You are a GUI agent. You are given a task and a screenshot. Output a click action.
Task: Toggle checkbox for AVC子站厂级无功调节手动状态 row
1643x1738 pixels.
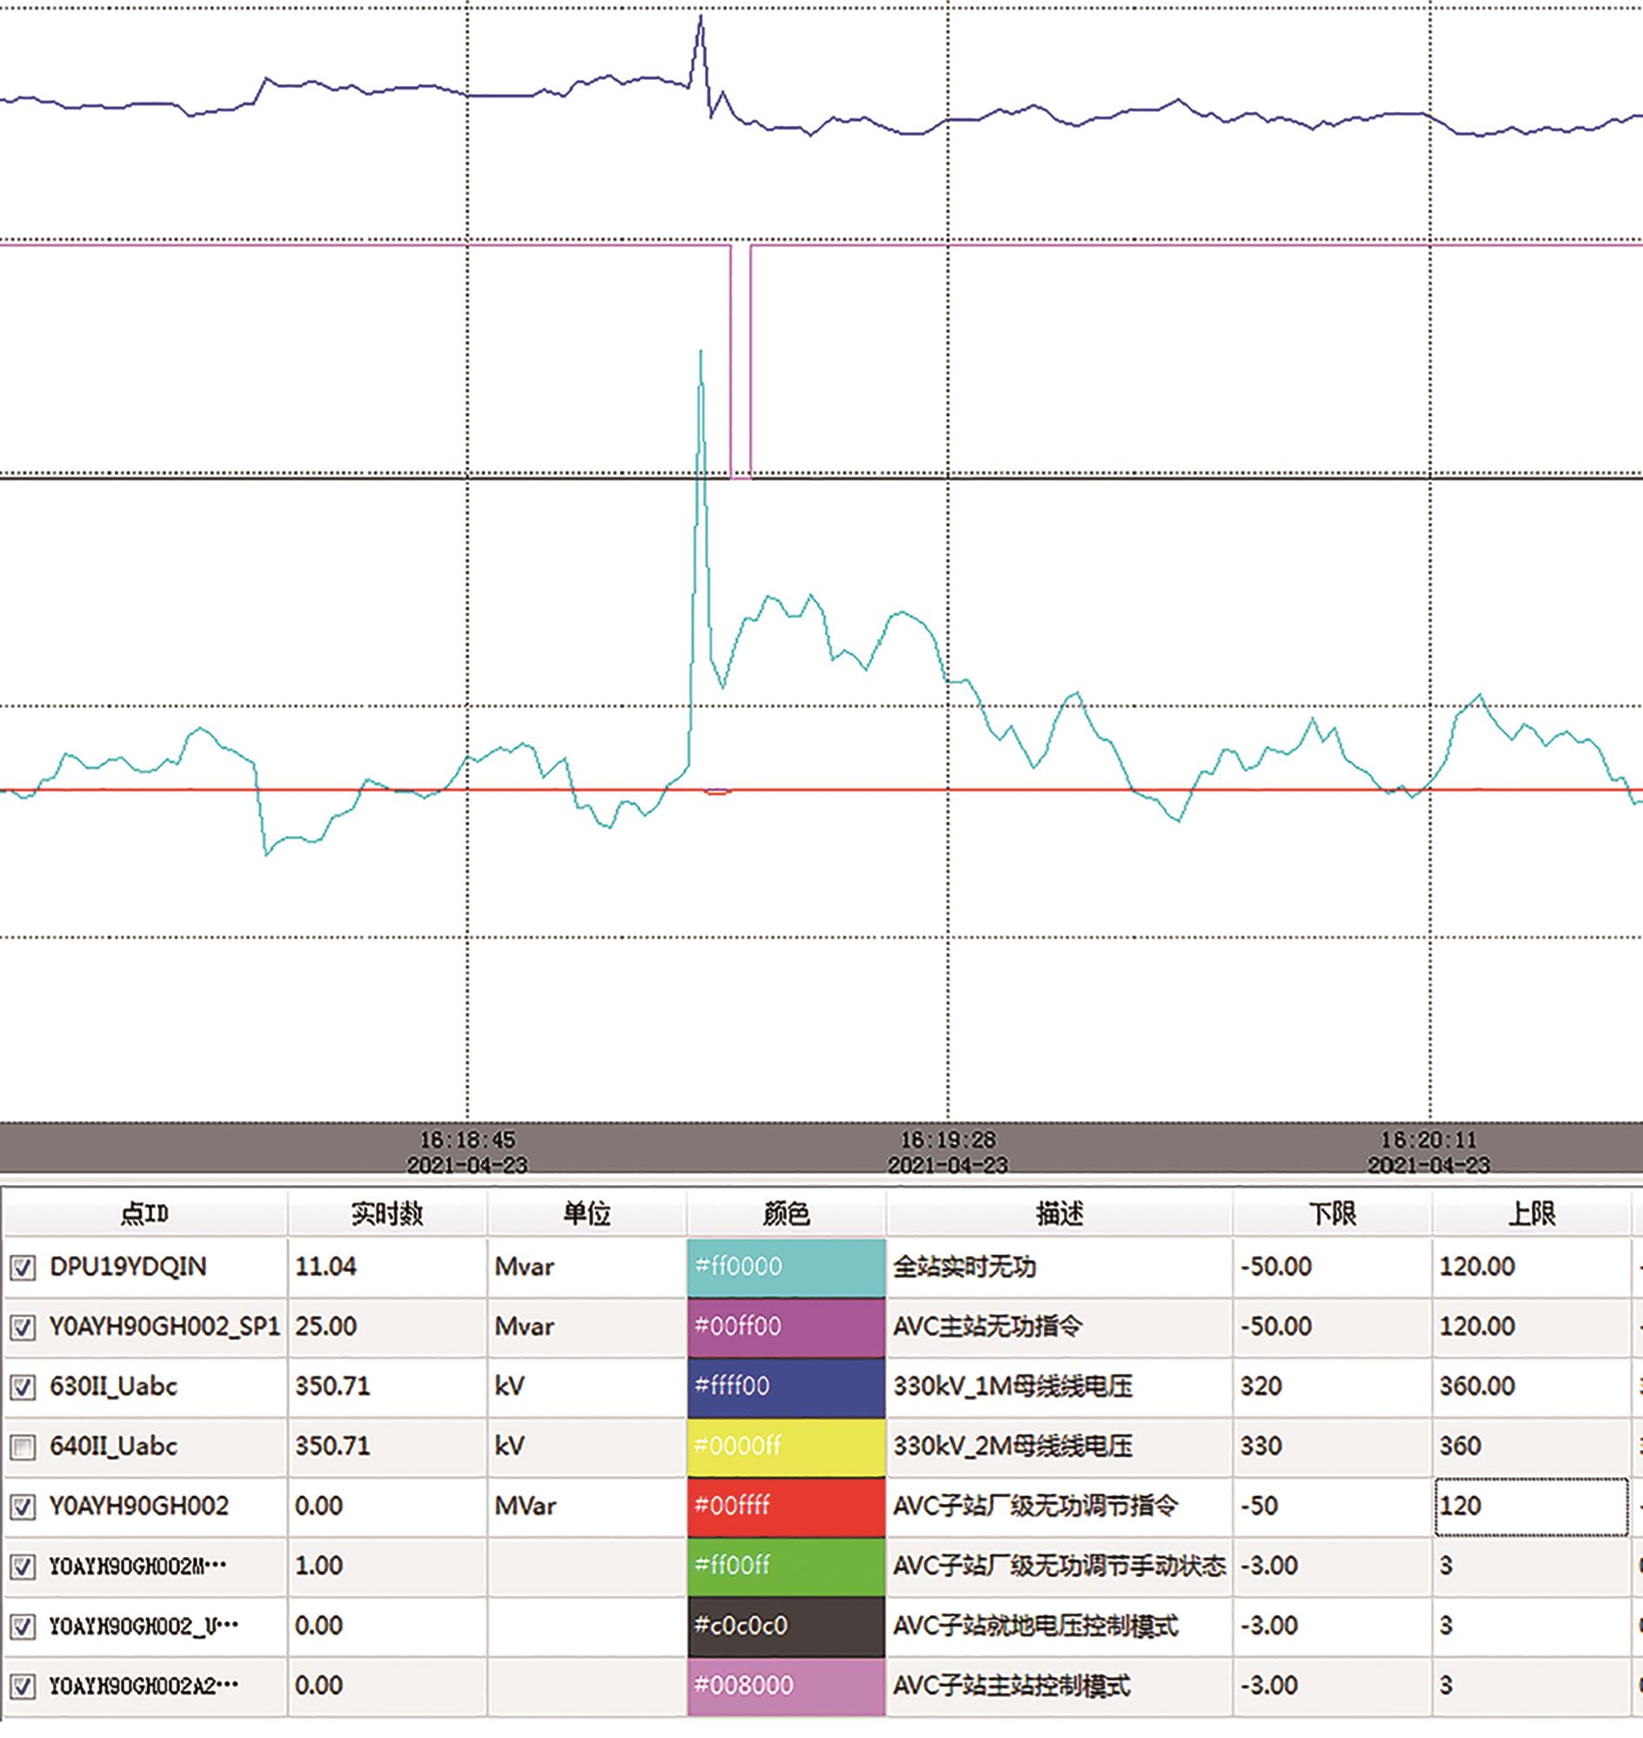(x=23, y=1567)
